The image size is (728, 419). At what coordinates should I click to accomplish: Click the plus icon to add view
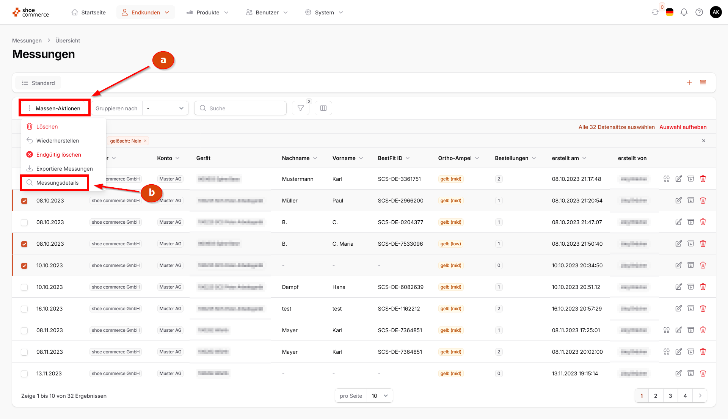click(x=689, y=83)
